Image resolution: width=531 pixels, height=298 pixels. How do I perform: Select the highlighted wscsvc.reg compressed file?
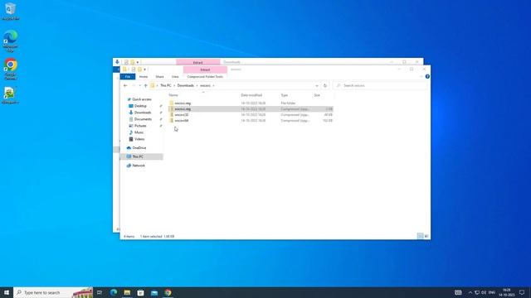tap(251, 108)
